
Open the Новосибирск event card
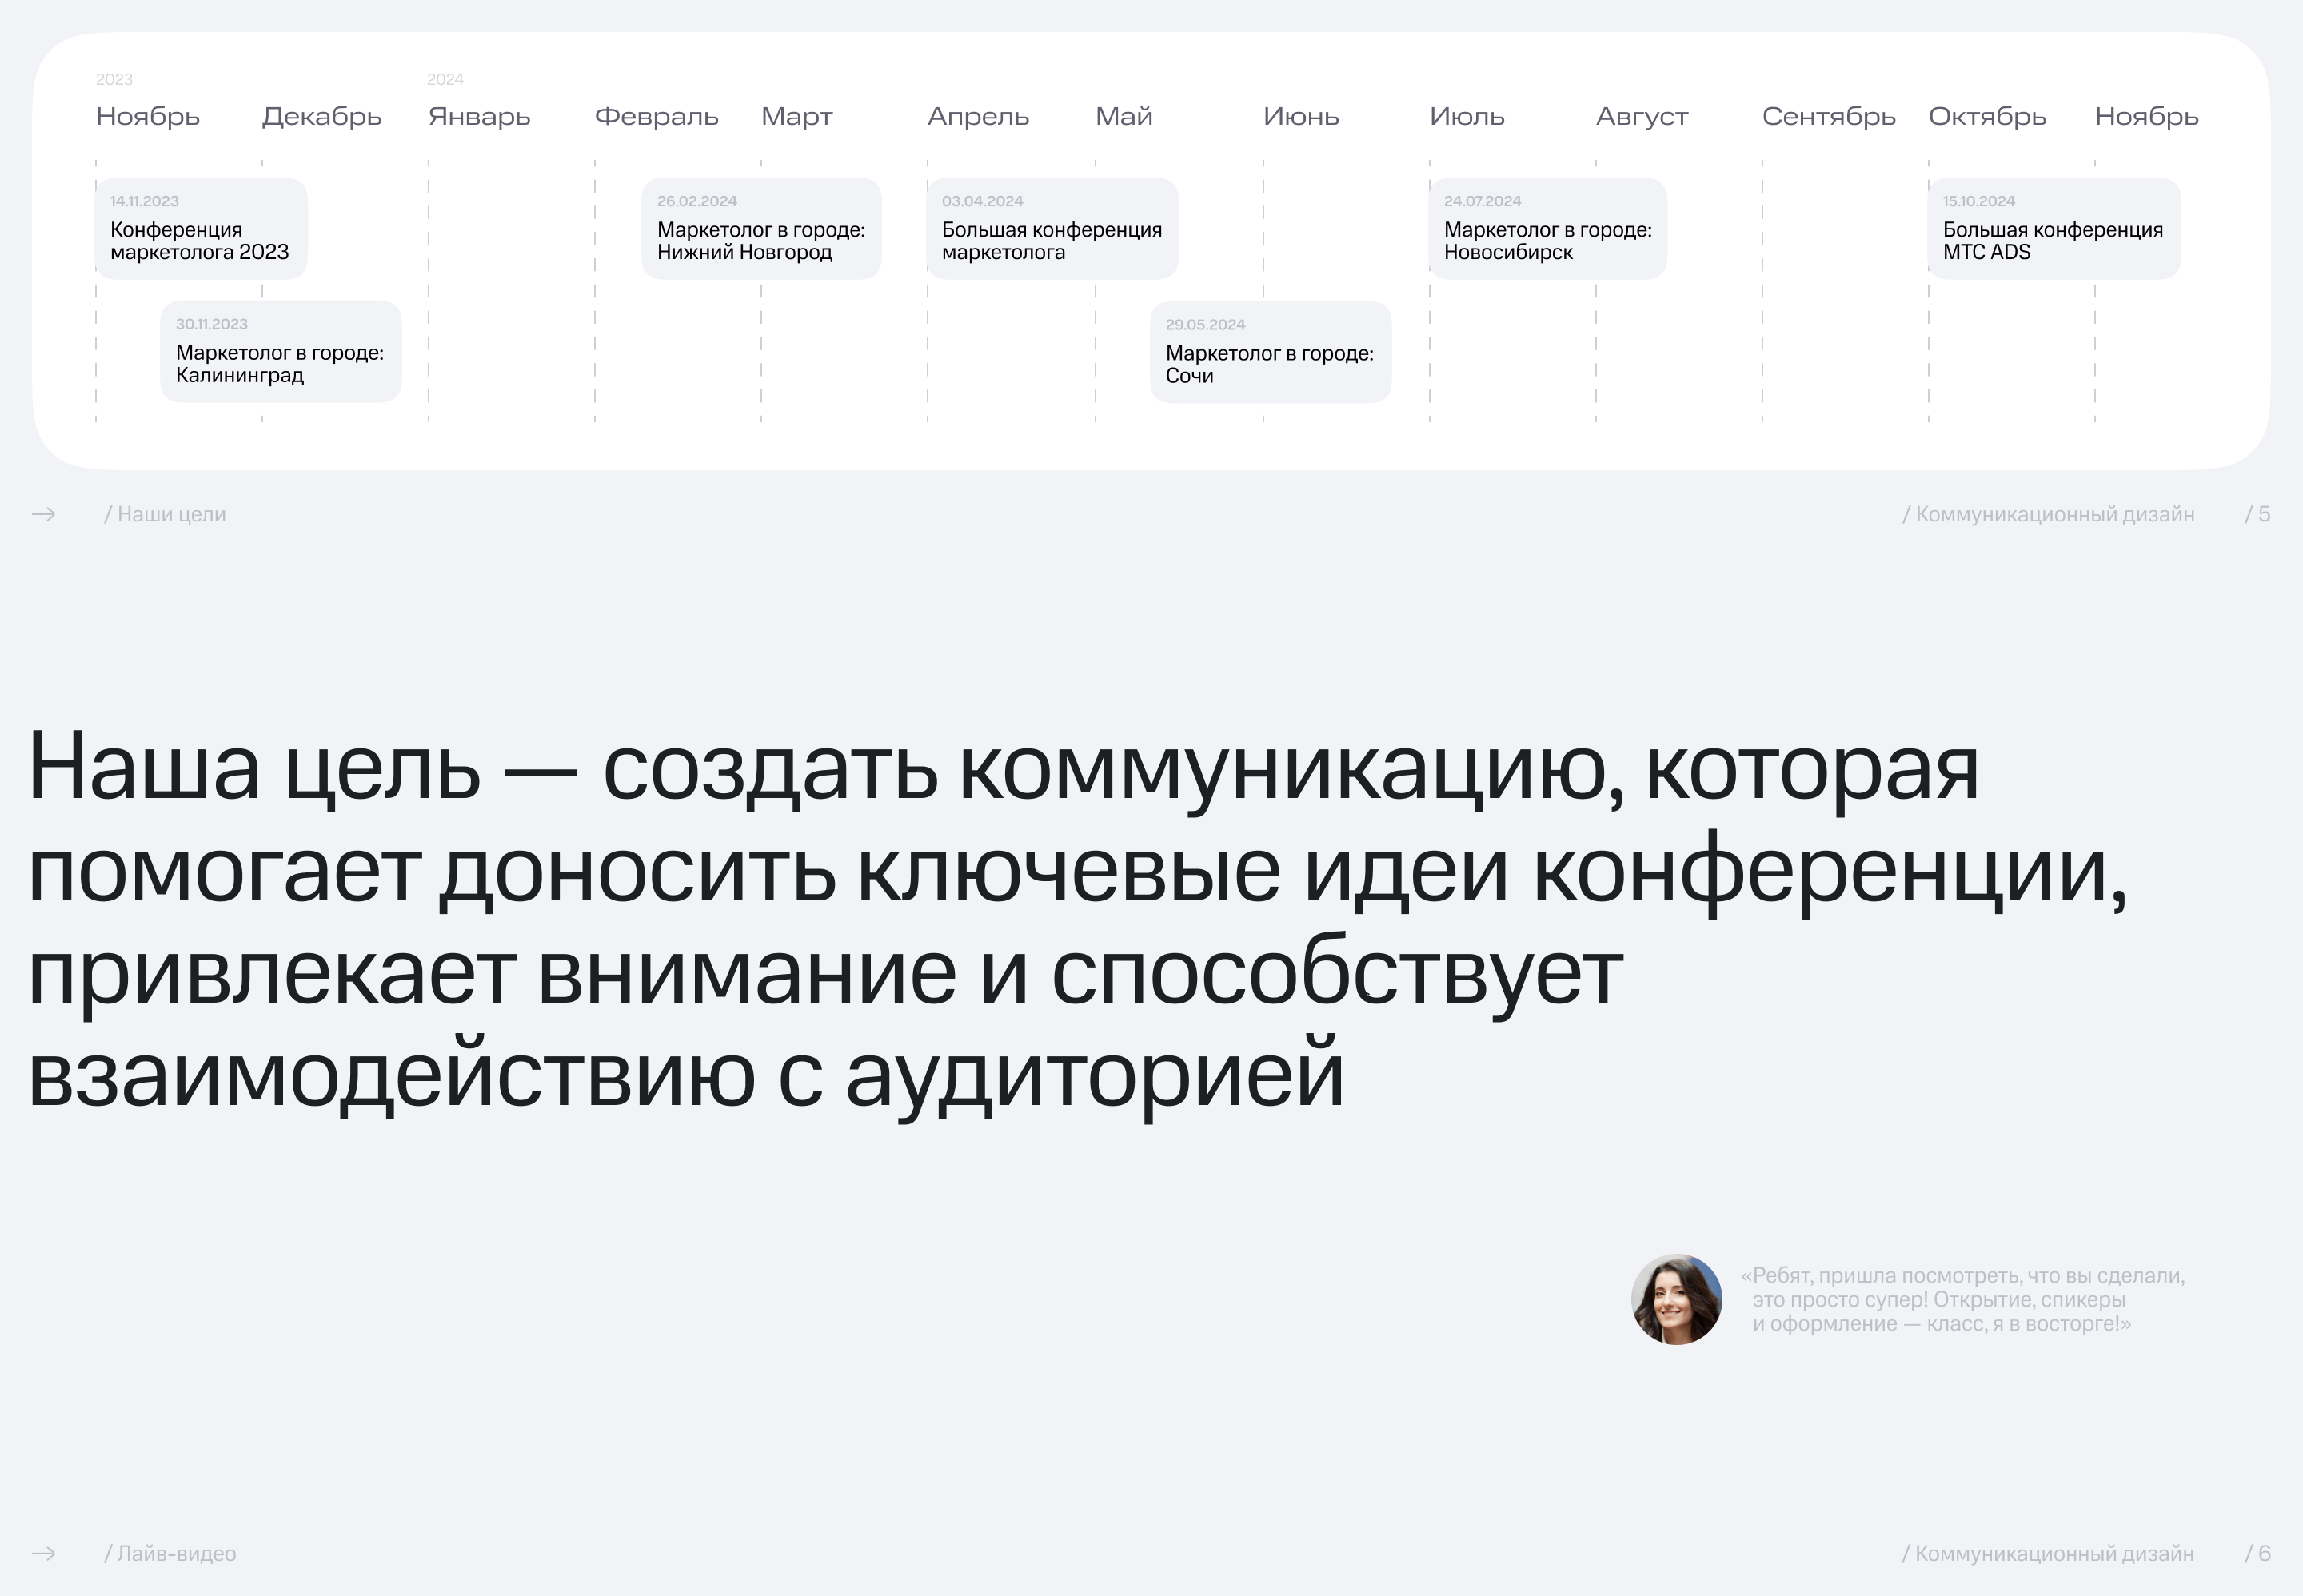pos(1547,229)
